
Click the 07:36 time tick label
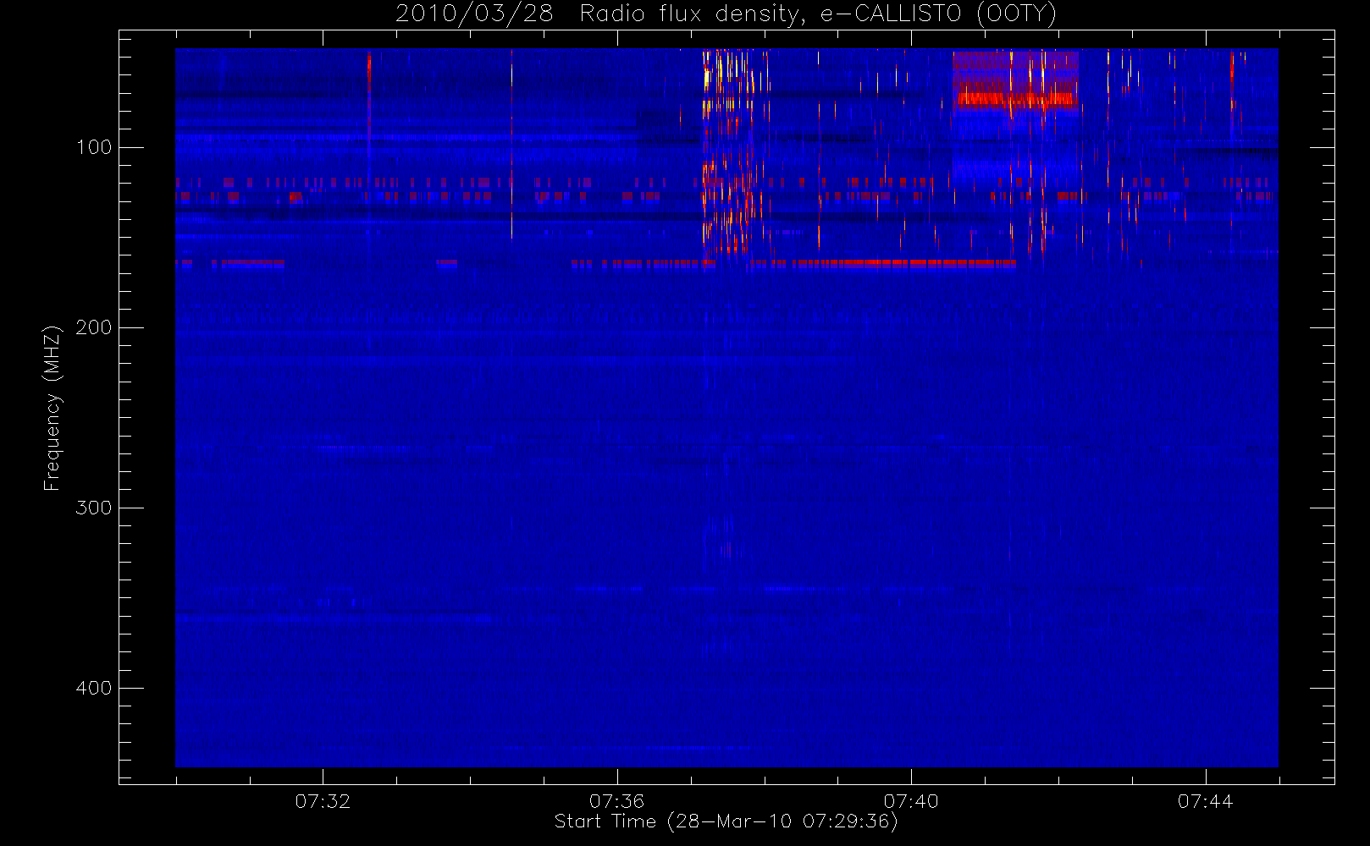click(617, 801)
